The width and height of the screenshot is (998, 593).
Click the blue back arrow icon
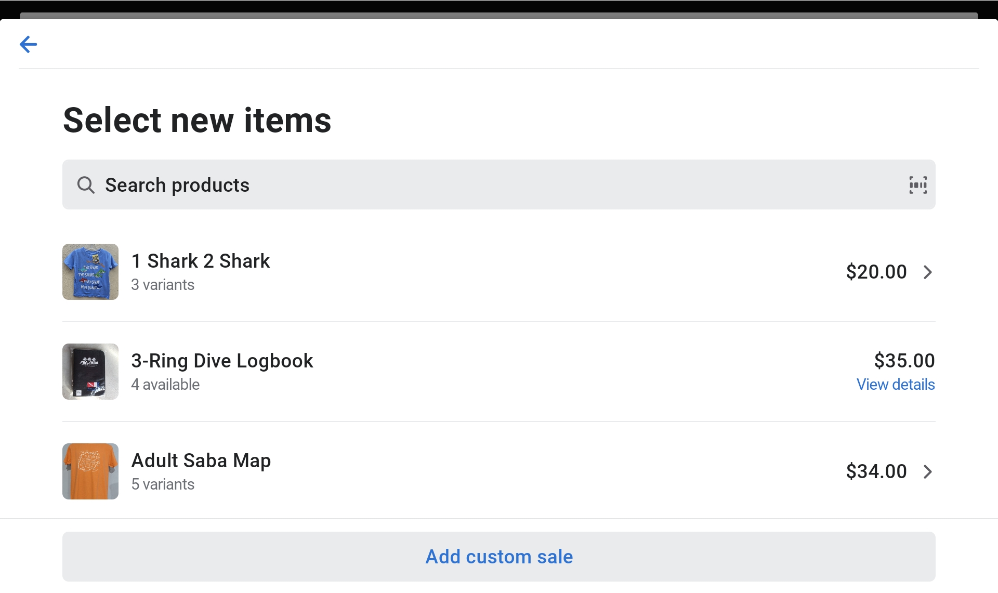click(x=28, y=44)
